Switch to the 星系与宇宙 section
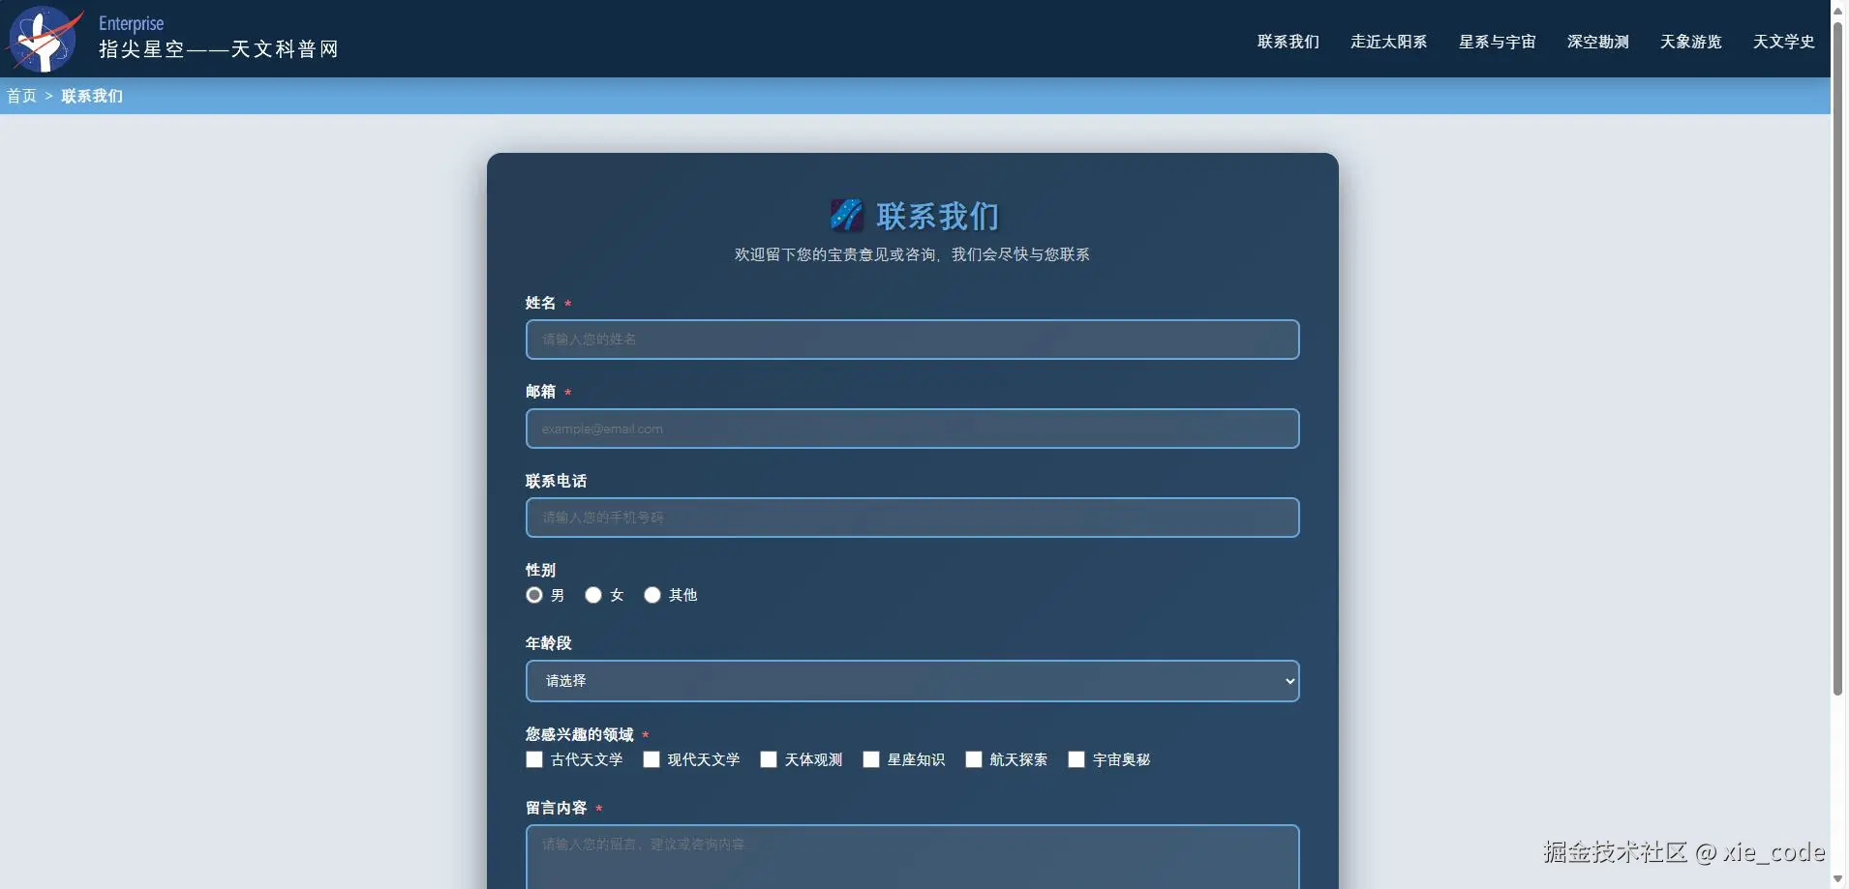 coord(1497,42)
